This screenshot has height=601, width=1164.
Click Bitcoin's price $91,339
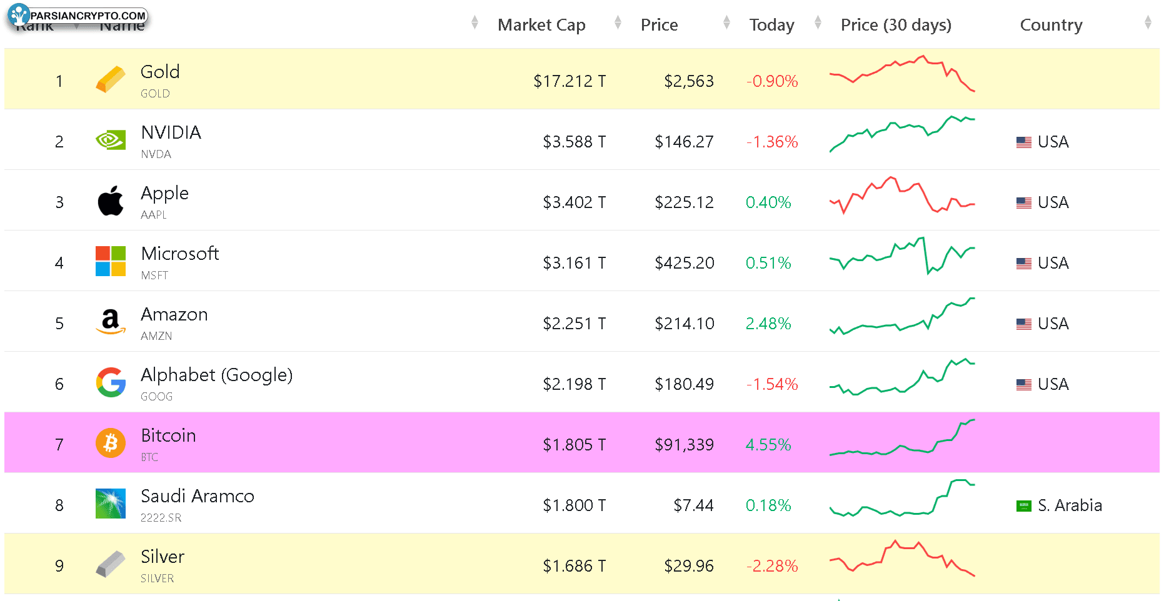[x=684, y=445]
